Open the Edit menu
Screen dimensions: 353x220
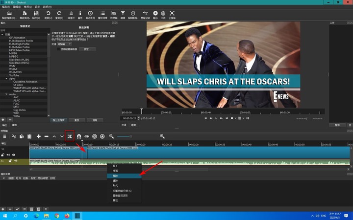[17, 7]
